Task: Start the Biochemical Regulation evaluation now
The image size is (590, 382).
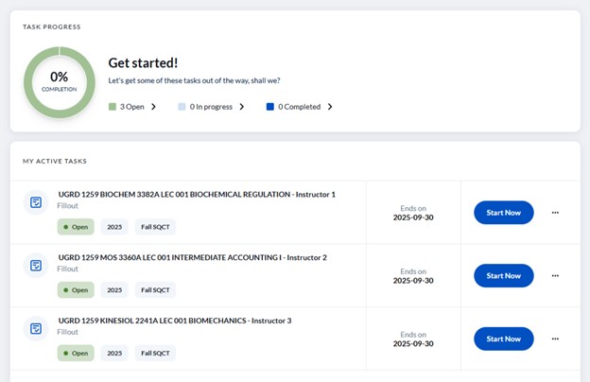Action: [503, 213]
